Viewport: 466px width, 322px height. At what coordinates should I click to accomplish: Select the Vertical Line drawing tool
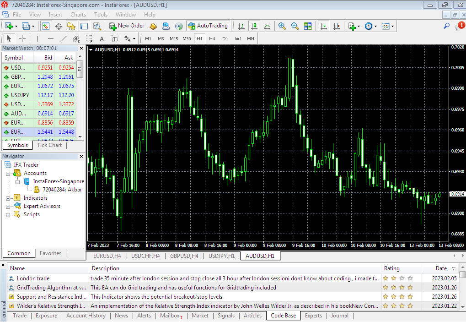37,38
